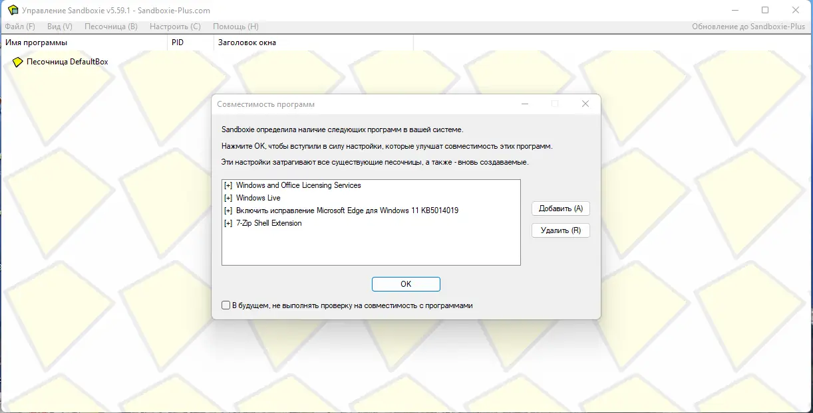
Task: Open the Вид (V) menu
Action: pos(60,27)
